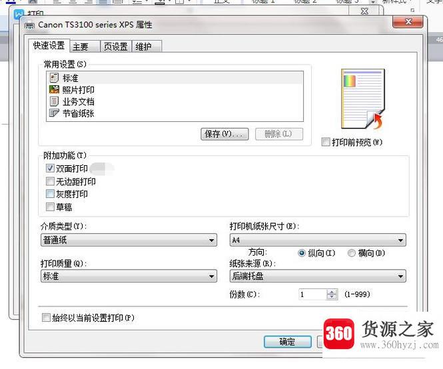
Task: Keep 纵向 orientation radio button selected
Action: 302,253
